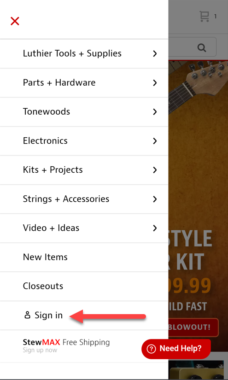Select the Electronics menu label

pos(45,141)
